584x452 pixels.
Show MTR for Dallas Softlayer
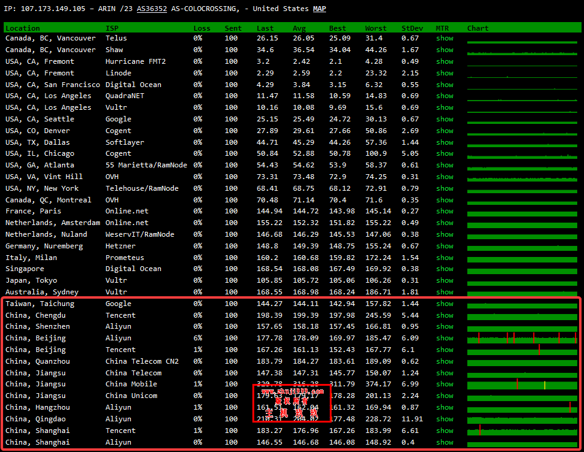(445, 142)
